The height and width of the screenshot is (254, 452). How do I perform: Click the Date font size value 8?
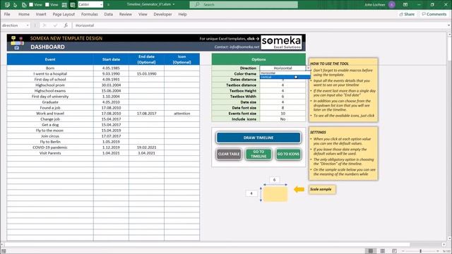tap(282, 108)
